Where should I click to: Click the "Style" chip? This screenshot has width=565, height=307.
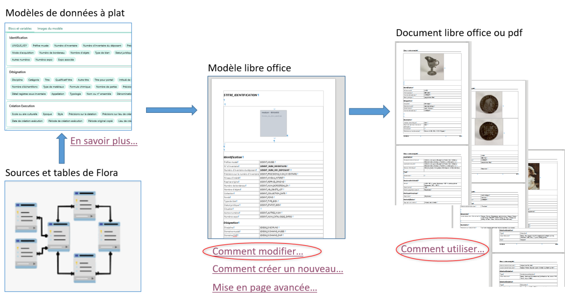pos(60,114)
